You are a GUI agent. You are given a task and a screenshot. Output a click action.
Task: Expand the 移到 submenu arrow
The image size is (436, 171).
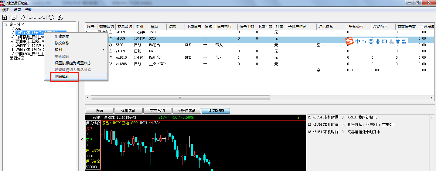pos(104,50)
